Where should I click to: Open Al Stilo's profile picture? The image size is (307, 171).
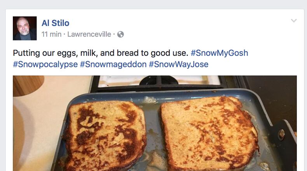coord(24,28)
